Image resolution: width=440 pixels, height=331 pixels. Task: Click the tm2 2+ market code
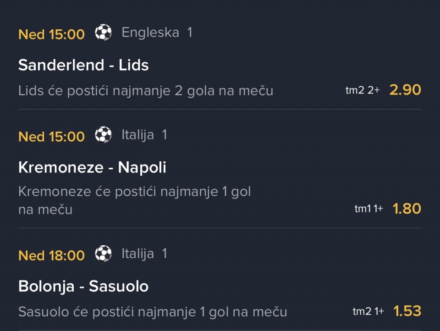(x=363, y=90)
